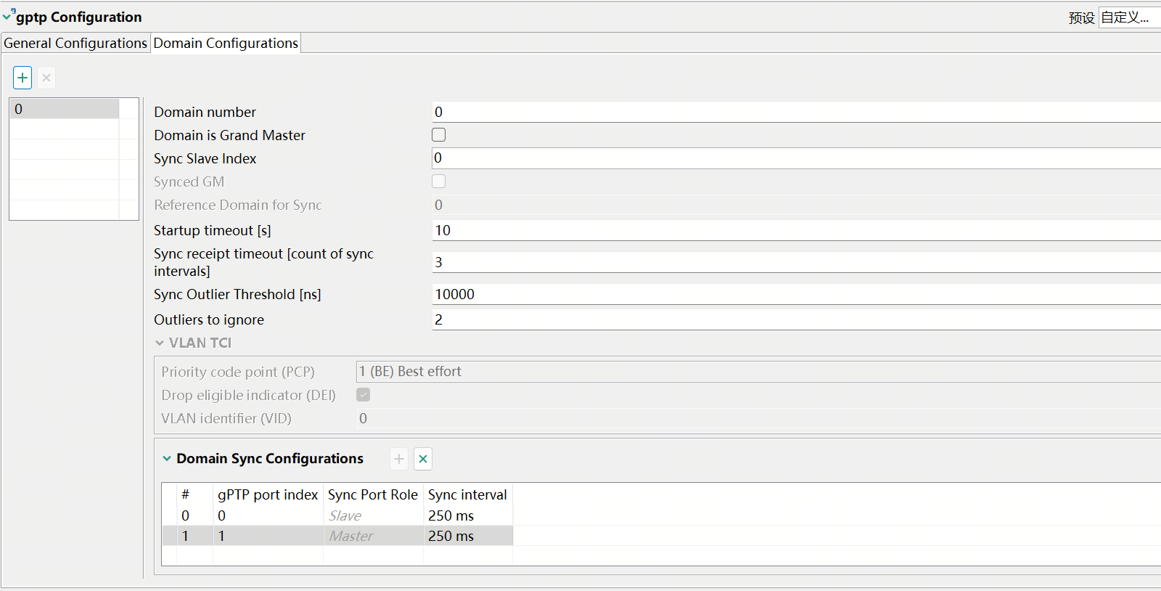Collapse Domain Sync Configurations section
The height and width of the screenshot is (591, 1161).
[167, 459]
